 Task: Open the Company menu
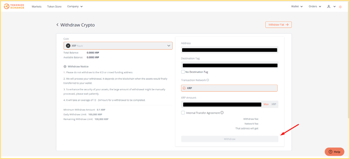(x=75, y=6)
